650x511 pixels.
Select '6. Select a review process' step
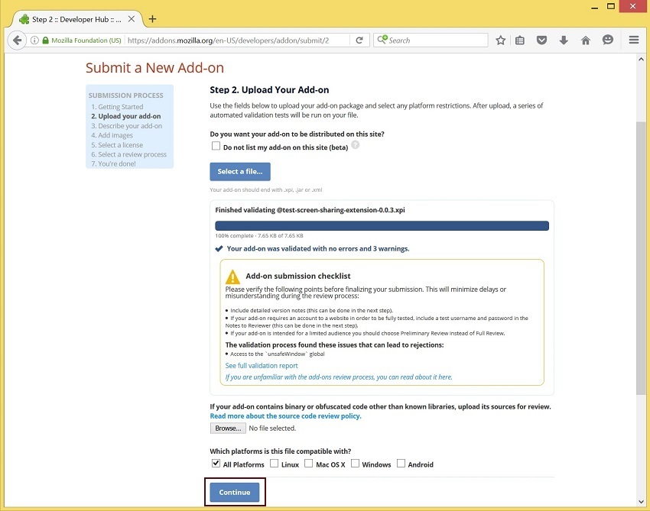pos(129,154)
